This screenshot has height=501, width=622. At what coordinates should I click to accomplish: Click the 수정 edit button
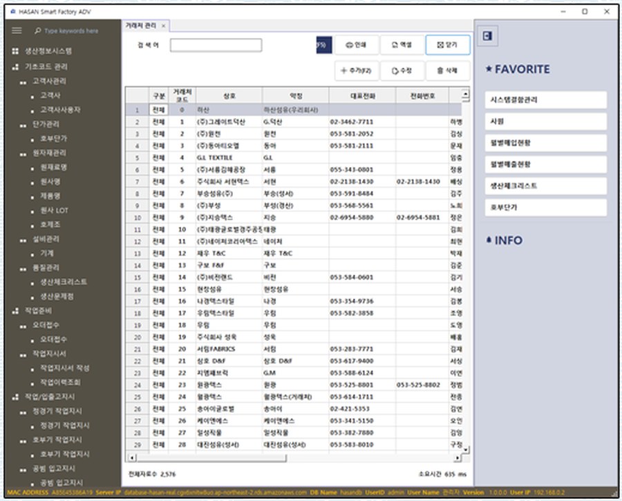point(402,71)
